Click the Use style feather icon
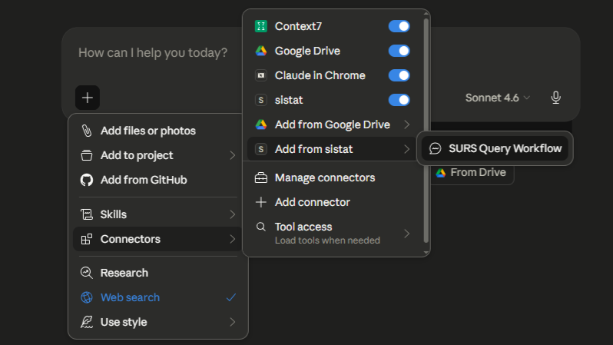The height and width of the screenshot is (345, 613). (87, 322)
